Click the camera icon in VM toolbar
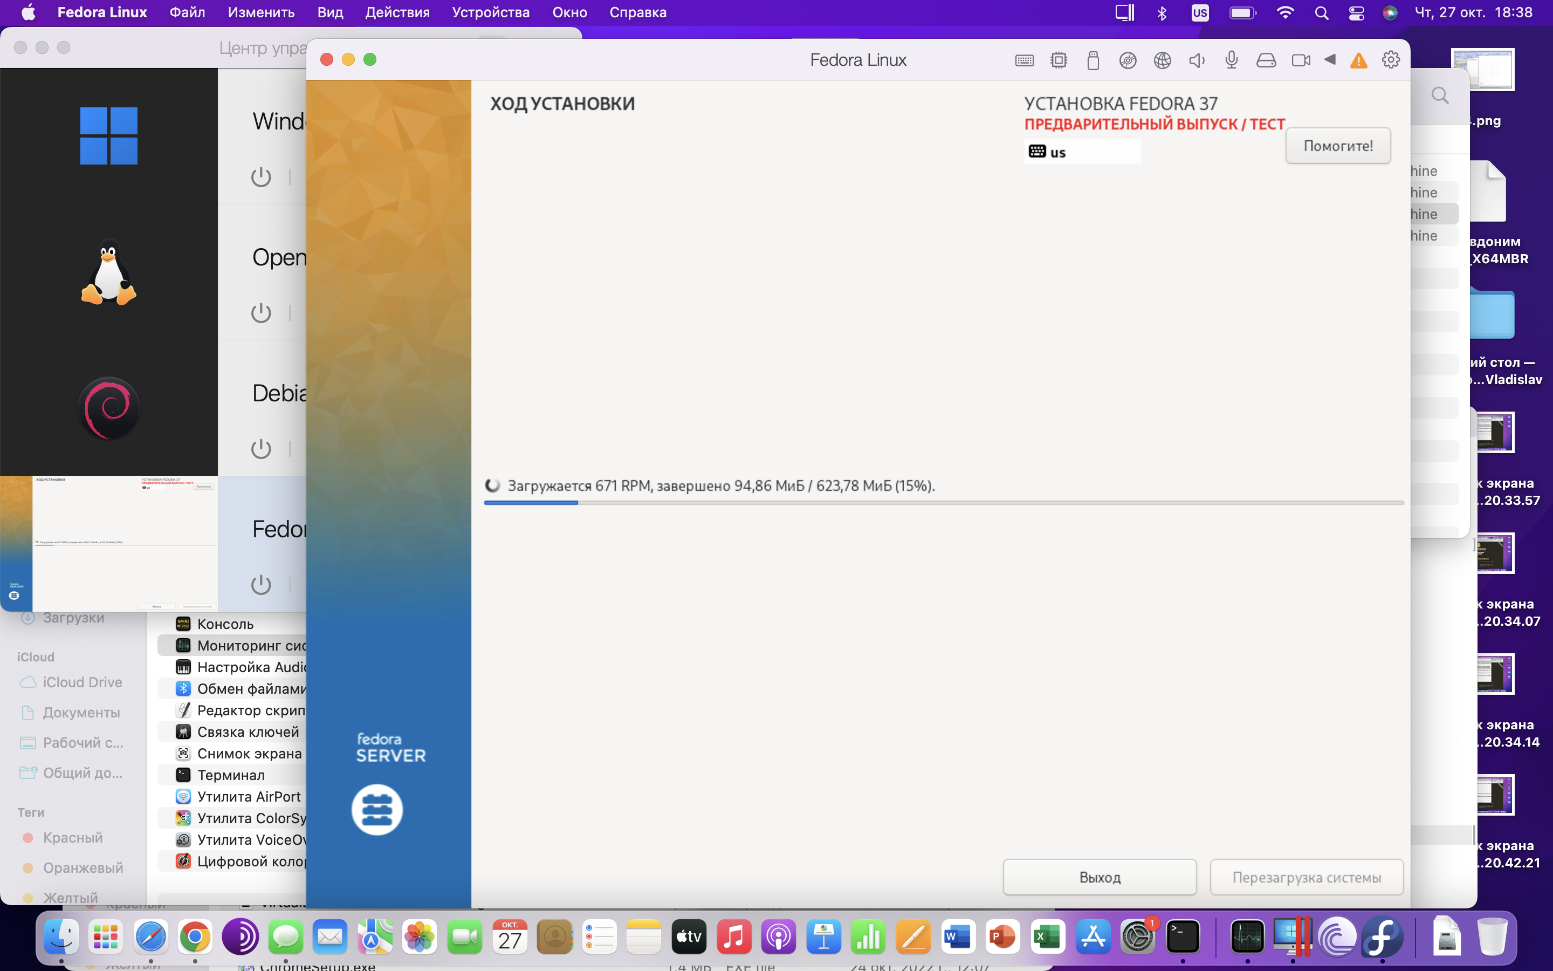Screen dimensions: 1553x971 [x=1301, y=60]
